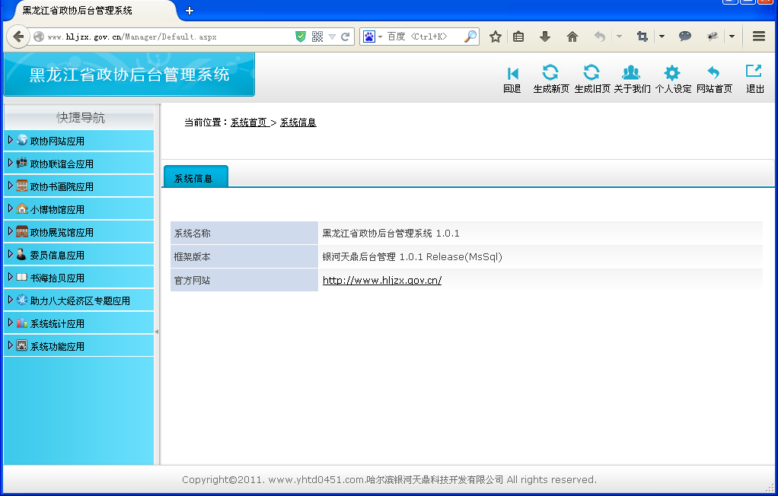Expand the 委员信息应用 triangle
The image size is (778, 496).
point(11,254)
